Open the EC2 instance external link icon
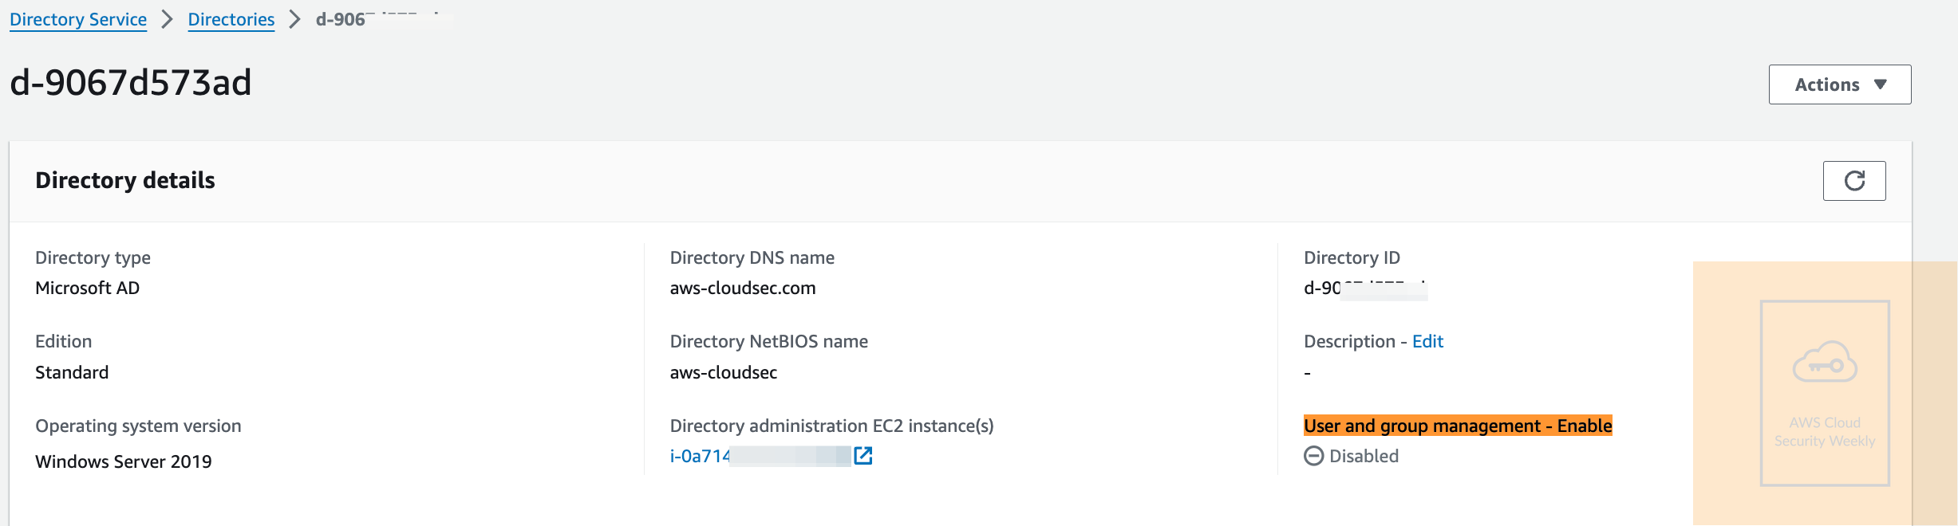Screen dimensions: 1958x526 (x=863, y=456)
